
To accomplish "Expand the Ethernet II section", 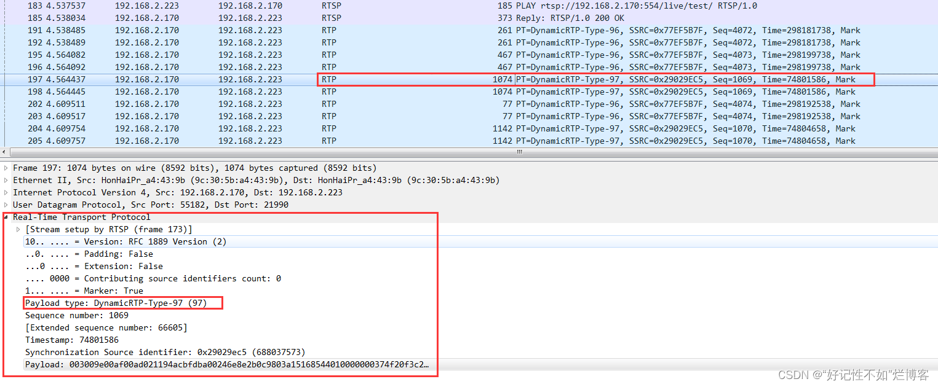I will (6, 180).
